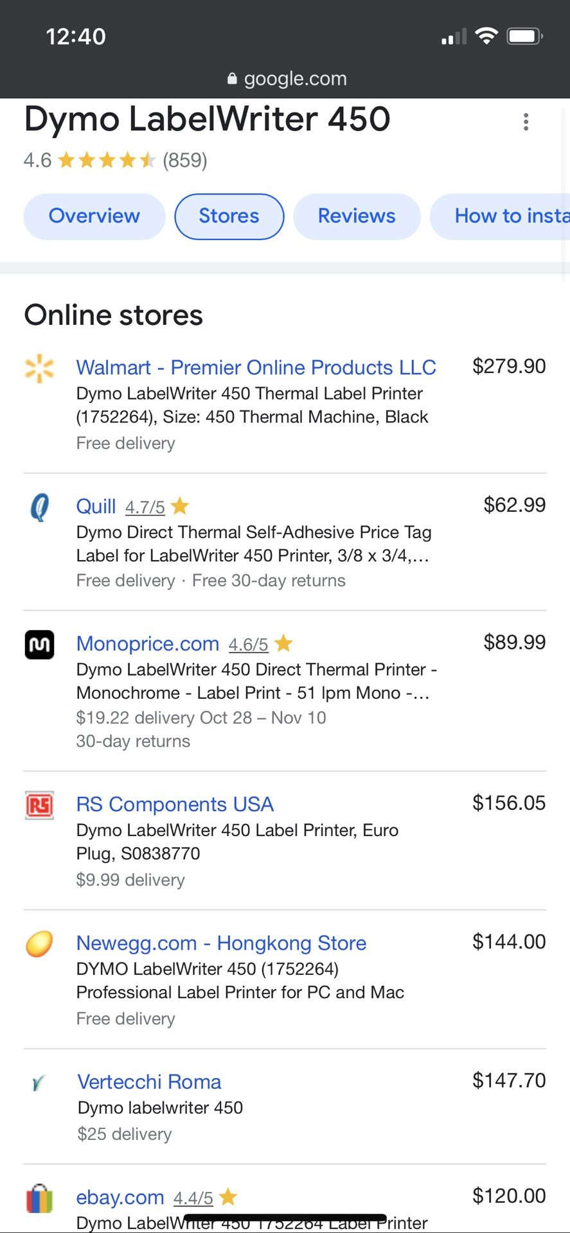Tap the Quill feather logo icon
570x1233 pixels.
coord(39,507)
